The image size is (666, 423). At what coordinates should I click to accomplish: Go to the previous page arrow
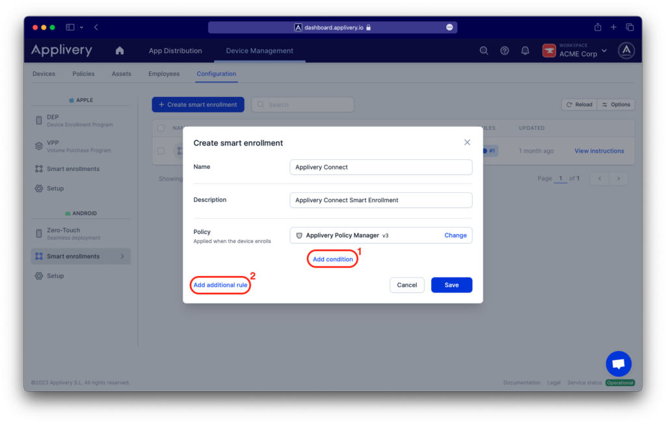[x=600, y=179]
